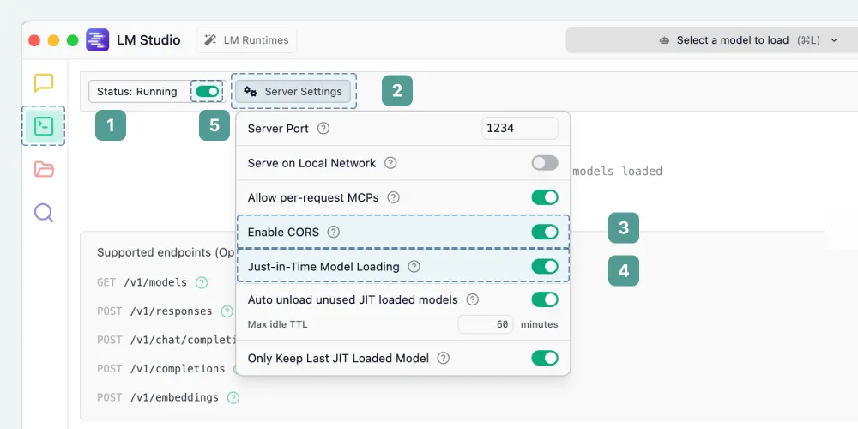Toggle Only Keep Last JIT Loaded Model
858x429 pixels.
click(x=545, y=359)
